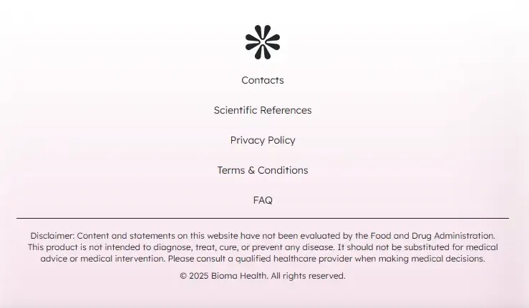Go to Scientific References

(263, 110)
